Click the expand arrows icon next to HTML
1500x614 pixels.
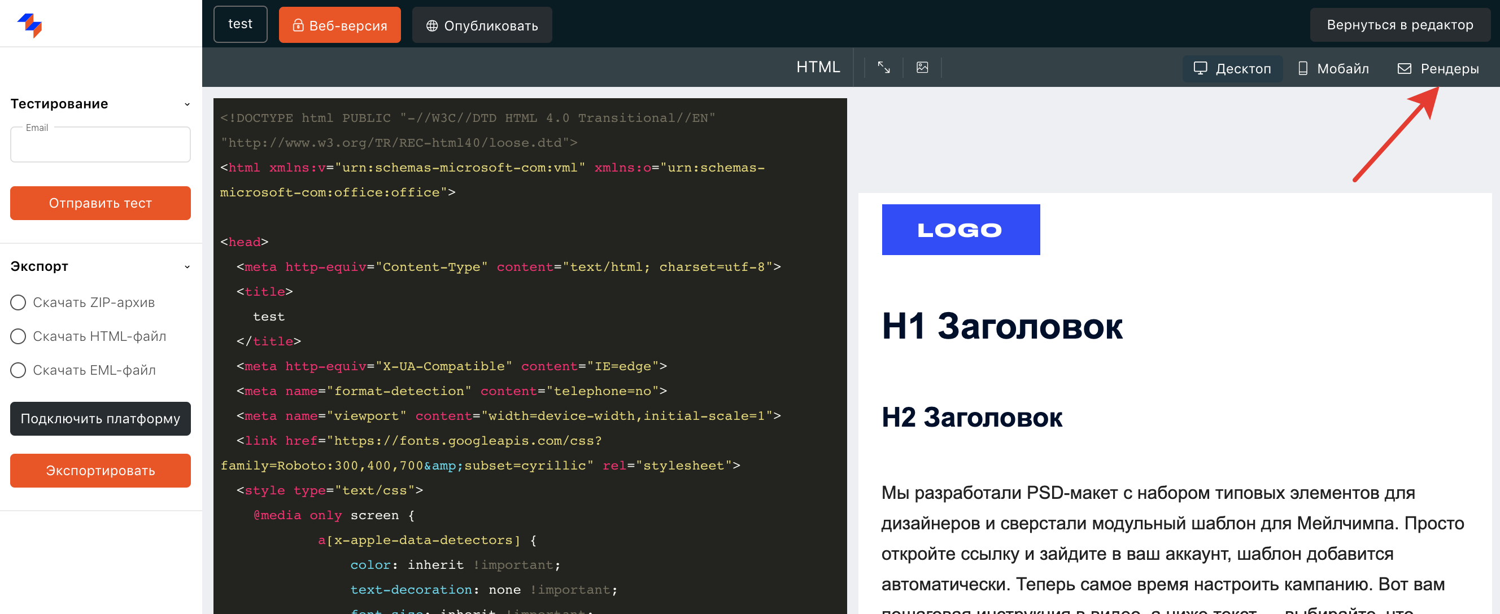coord(883,68)
